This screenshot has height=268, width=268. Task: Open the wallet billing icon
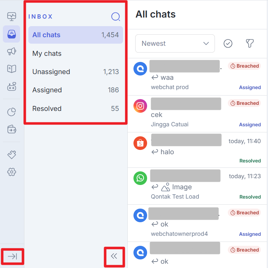pyautogui.click(x=11, y=129)
